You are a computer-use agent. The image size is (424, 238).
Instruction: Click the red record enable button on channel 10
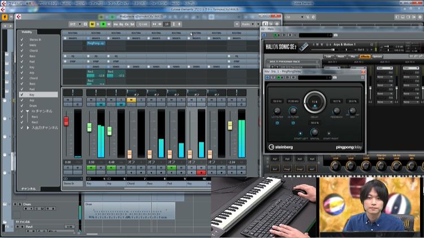click(201, 173)
